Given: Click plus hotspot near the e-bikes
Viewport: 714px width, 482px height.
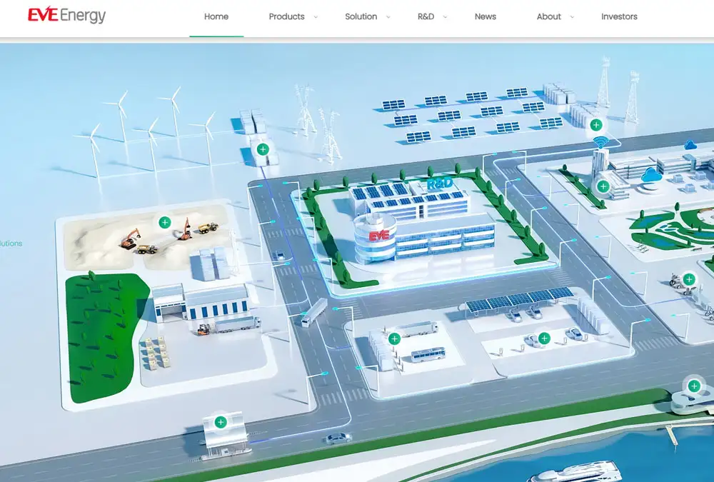Looking at the screenshot, I should (689, 278).
